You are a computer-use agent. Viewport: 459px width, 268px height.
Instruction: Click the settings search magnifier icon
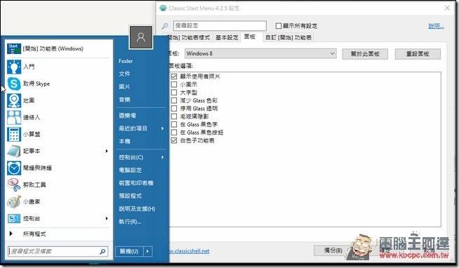(x=165, y=26)
